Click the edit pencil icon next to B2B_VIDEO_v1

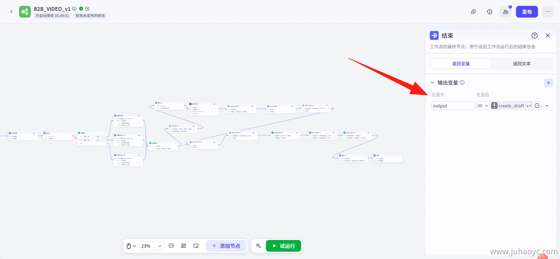[87, 9]
